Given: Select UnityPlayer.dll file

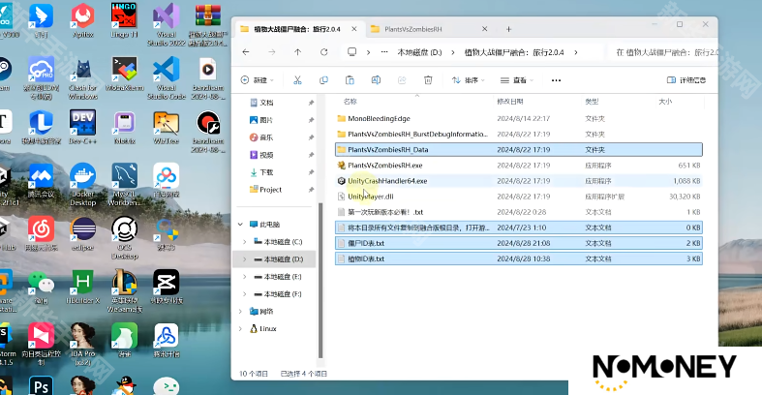Looking at the screenshot, I should coord(519,197).
